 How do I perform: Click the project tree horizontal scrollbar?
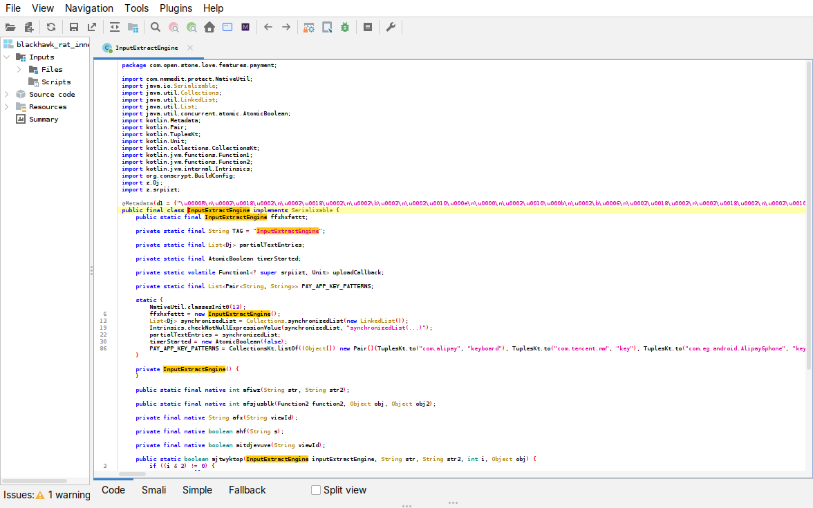click(x=35, y=480)
